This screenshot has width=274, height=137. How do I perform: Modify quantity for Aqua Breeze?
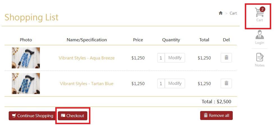pos(175,58)
